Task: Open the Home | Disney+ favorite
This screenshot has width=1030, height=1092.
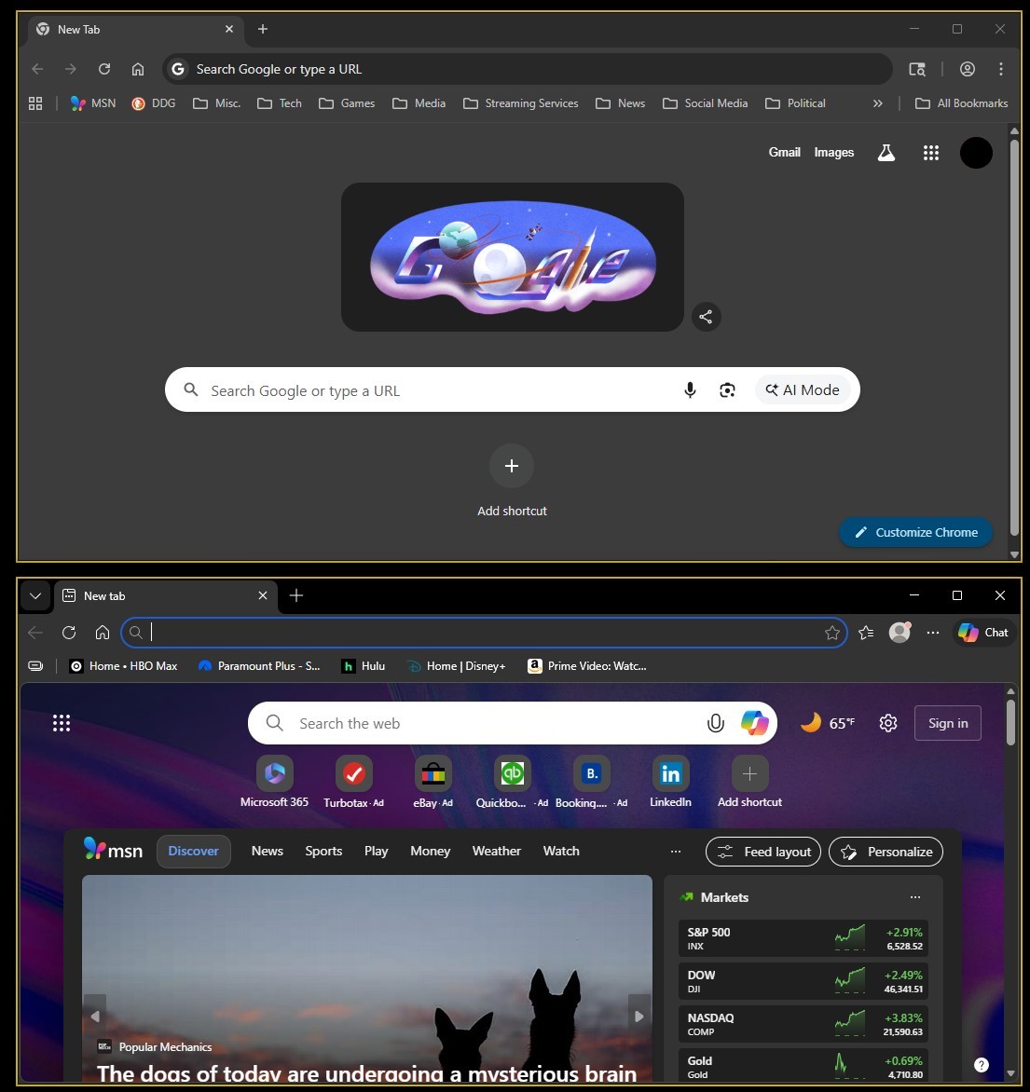Action: click(457, 666)
